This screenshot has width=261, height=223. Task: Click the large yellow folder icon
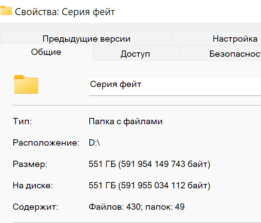click(26, 84)
